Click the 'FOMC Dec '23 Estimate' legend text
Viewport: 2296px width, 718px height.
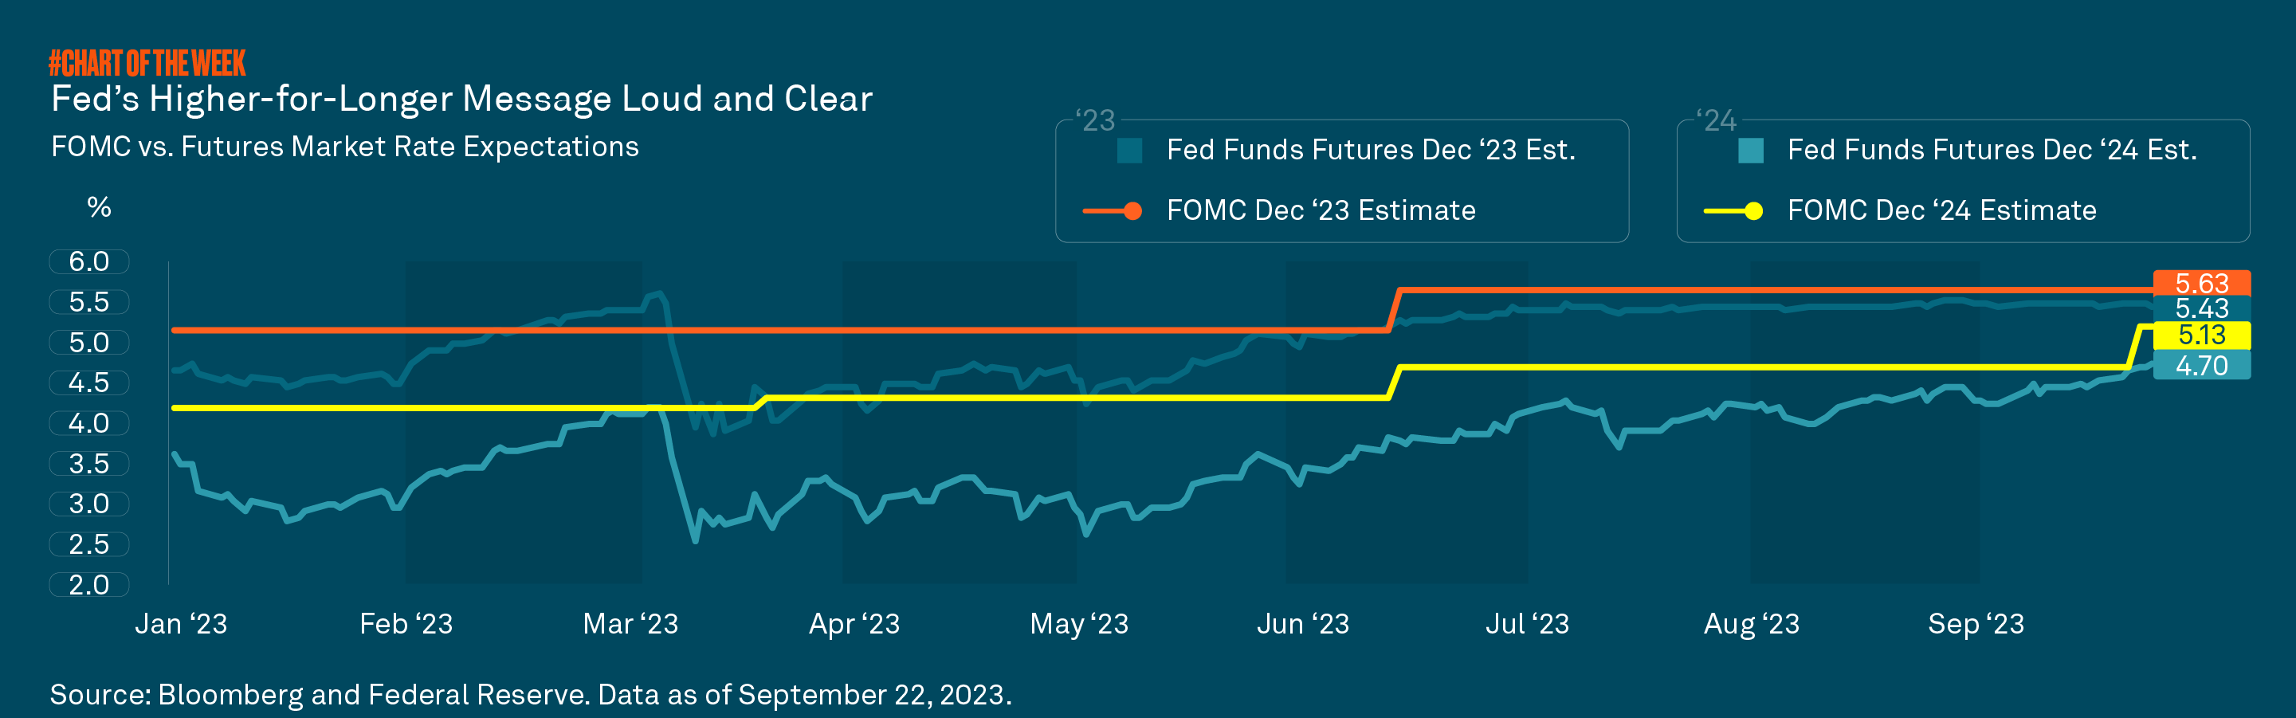point(1321,210)
